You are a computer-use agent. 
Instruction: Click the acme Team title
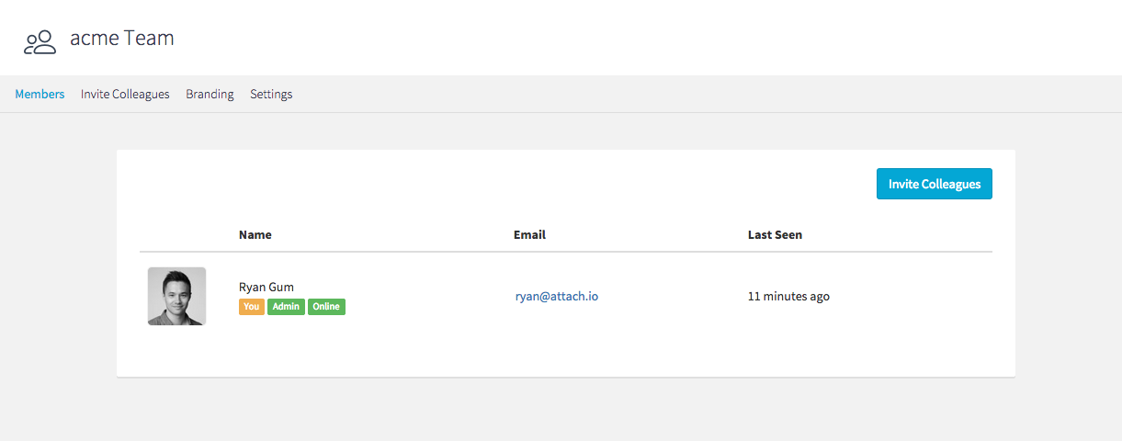coord(122,39)
